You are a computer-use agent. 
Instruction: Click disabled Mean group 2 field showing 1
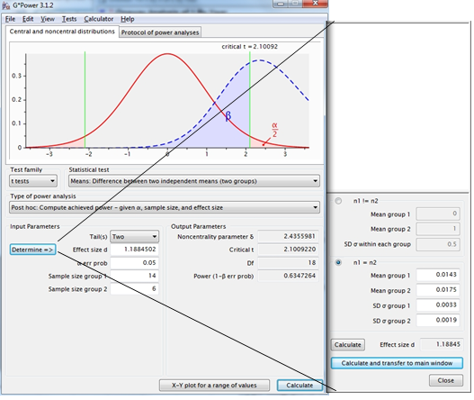tap(438, 229)
